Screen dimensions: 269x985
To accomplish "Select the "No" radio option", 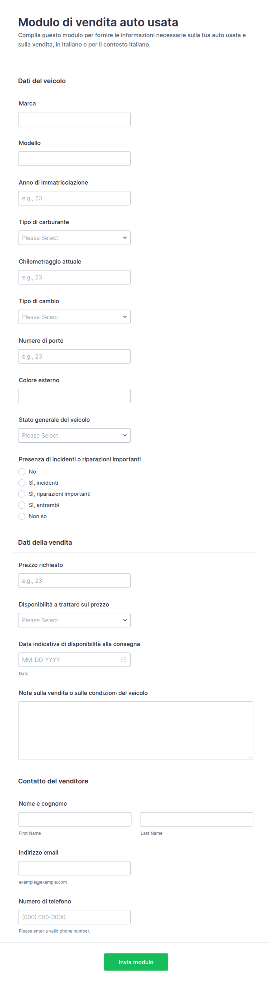I will [x=22, y=471].
